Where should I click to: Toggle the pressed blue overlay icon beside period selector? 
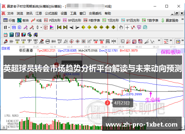coord(14,27)
